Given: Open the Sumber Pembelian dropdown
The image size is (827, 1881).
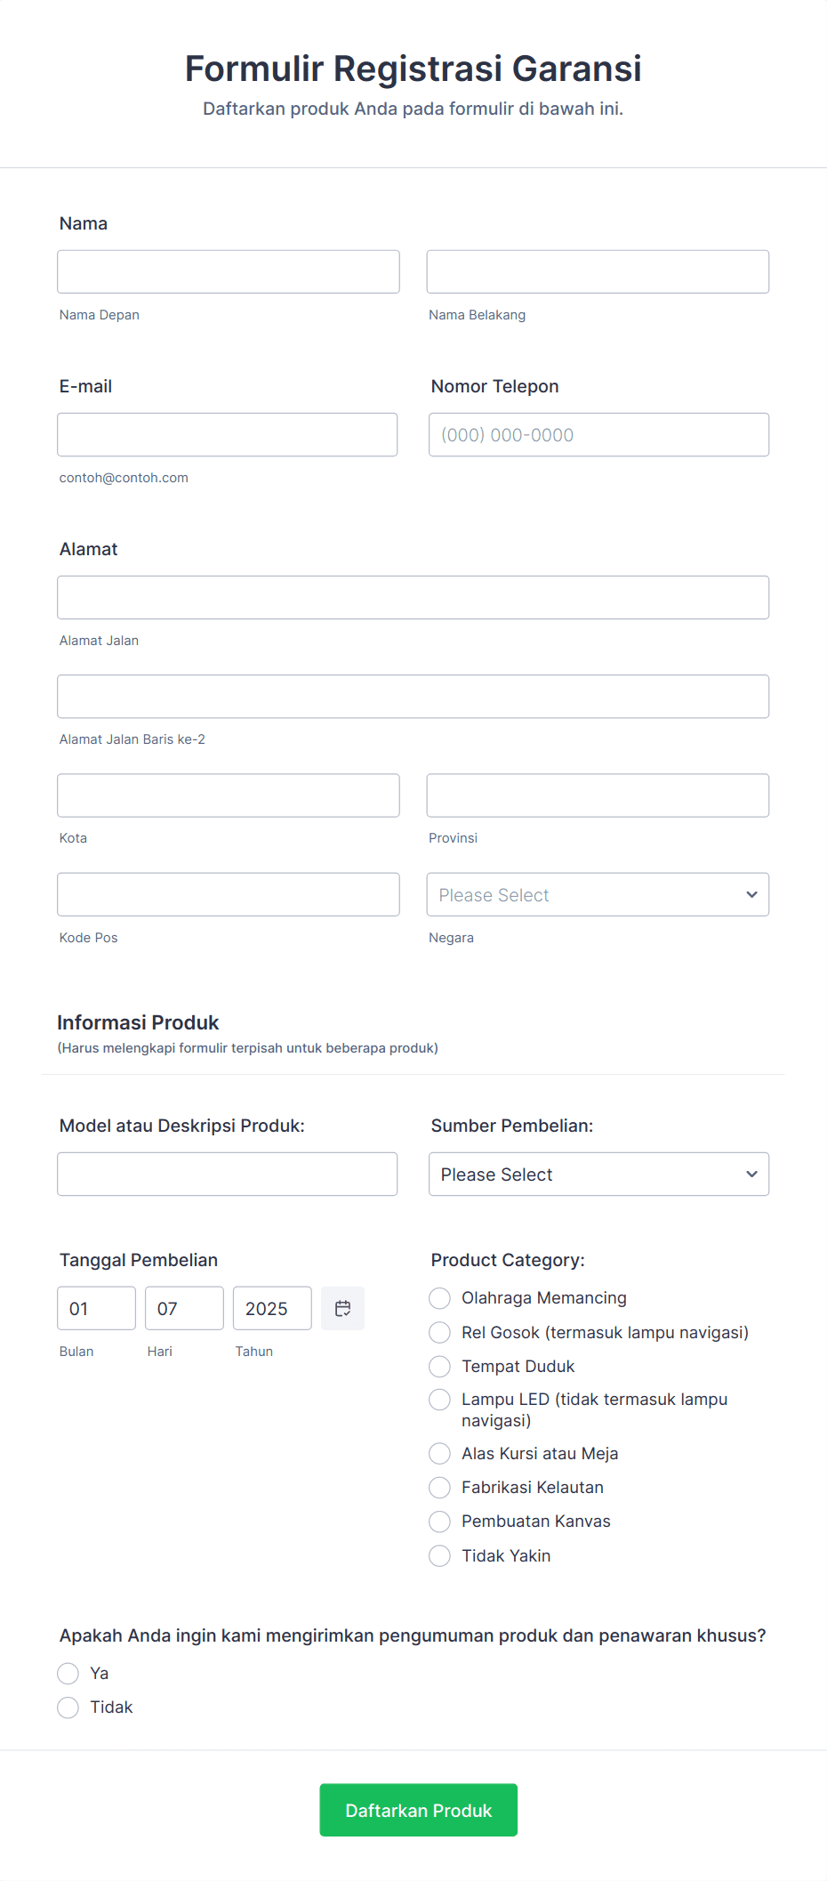Looking at the screenshot, I should coord(598,1174).
